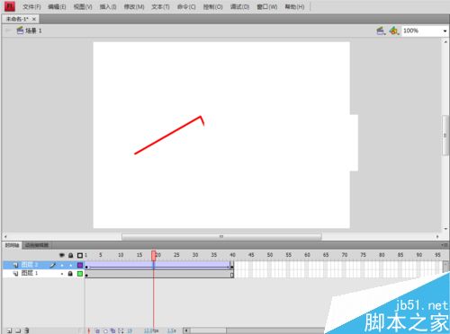Click the stage horizontal scrollbar right arrow
450x334 pixels.
coord(437,237)
